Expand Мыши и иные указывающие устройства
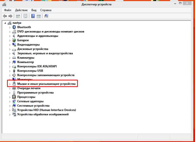This screenshot has width=195, height=142. (x=10, y=84)
